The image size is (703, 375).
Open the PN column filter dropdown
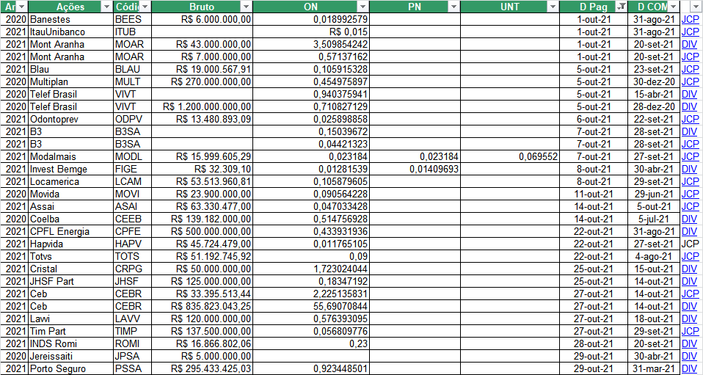pyautogui.click(x=454, y=7)
